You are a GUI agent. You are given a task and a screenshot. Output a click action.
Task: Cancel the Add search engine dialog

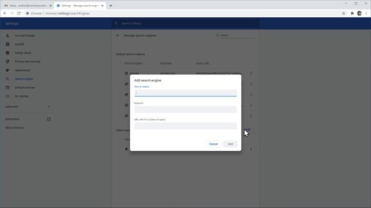[x=213, y=144]
